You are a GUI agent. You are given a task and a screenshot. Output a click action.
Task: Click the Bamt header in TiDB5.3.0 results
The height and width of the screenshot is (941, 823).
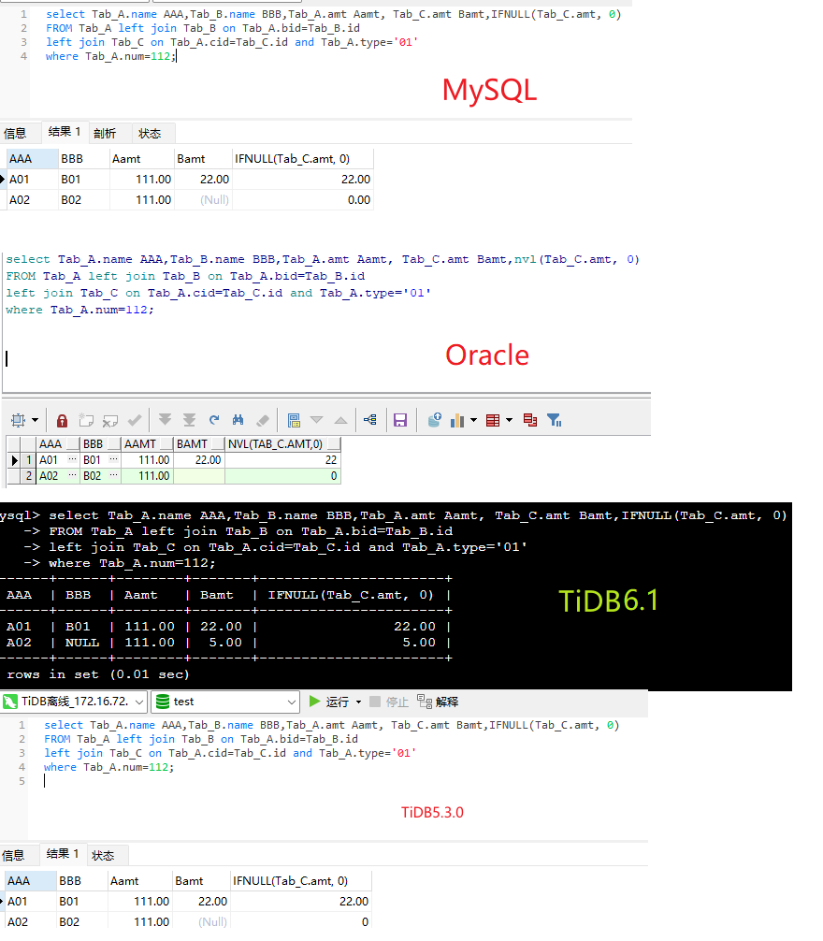[202, 881]
